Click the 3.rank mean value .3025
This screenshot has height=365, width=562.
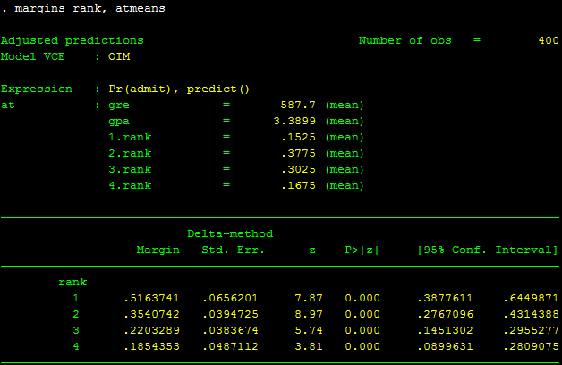(301, 169)
